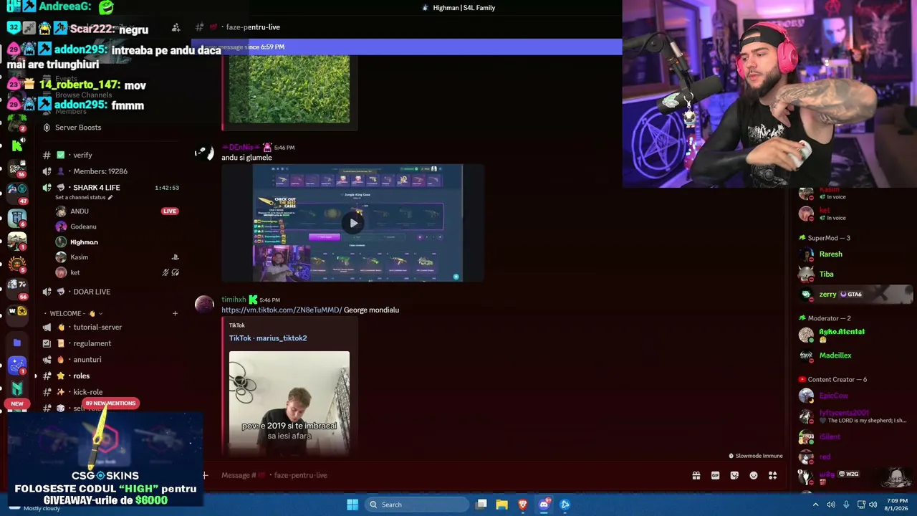
Task: Open the server icon with 56 notifications
Action: pos(16,289)
